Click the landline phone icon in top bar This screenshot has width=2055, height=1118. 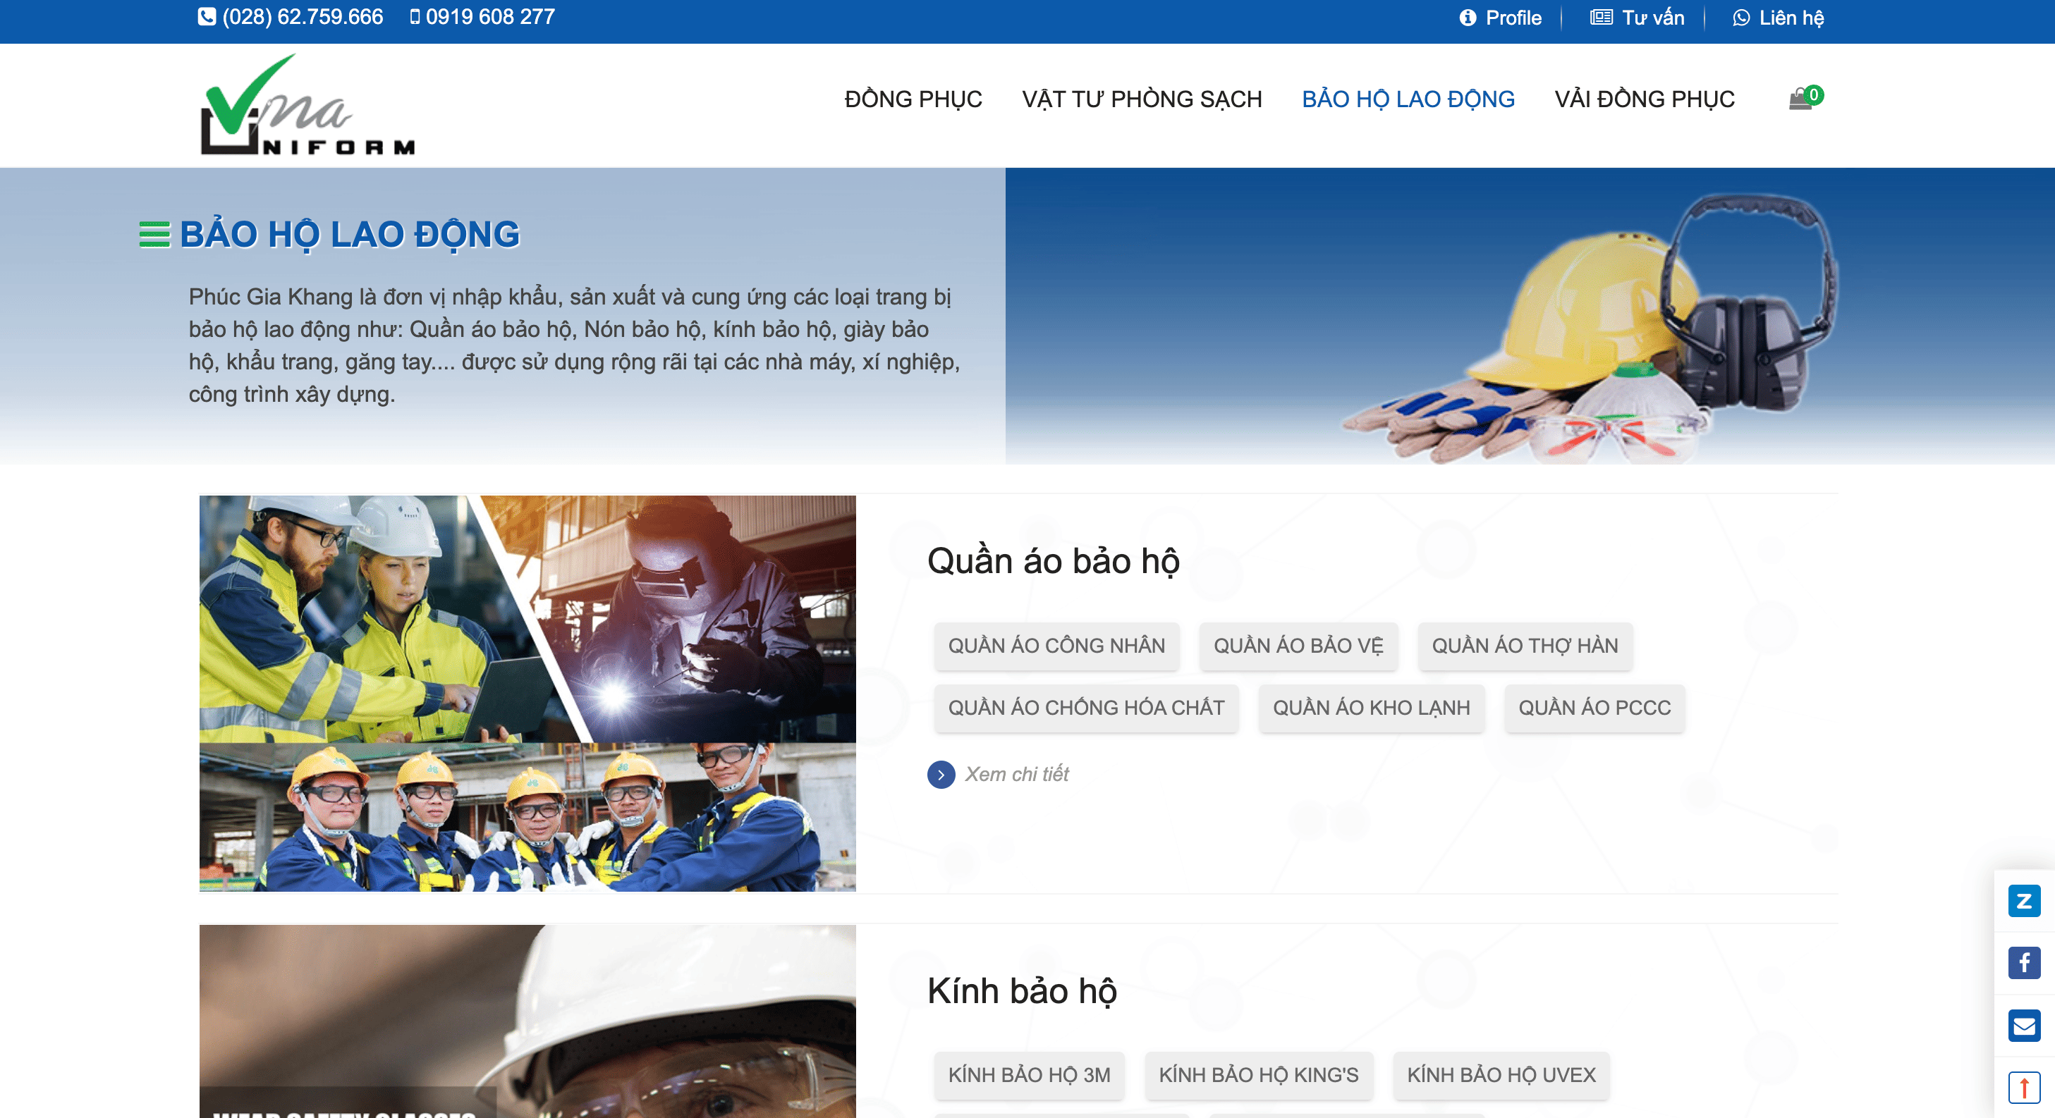[x=207, y=17]
